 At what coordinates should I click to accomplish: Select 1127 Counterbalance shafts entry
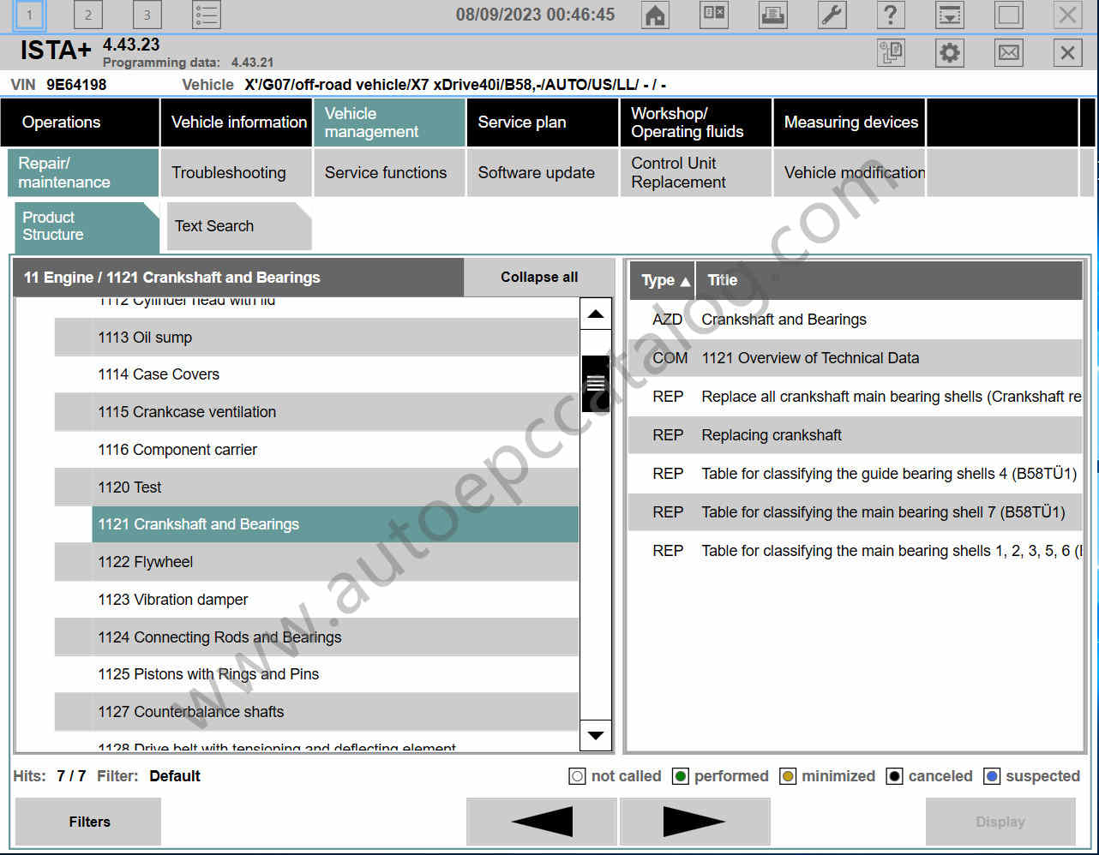pos(316,712)
